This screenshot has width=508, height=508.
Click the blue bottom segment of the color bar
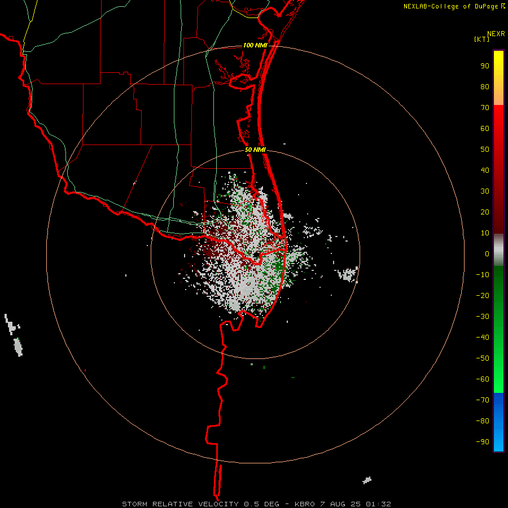(x=498, y=422)
